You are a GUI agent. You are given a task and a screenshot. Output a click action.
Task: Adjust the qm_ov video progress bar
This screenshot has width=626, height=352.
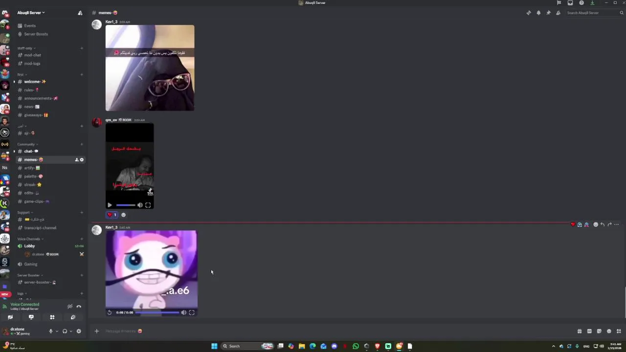(126, 205)
